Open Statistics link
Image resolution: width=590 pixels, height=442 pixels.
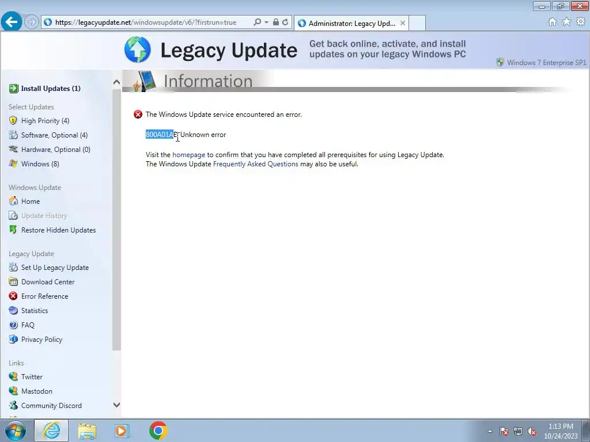click(x=35, y=310)
